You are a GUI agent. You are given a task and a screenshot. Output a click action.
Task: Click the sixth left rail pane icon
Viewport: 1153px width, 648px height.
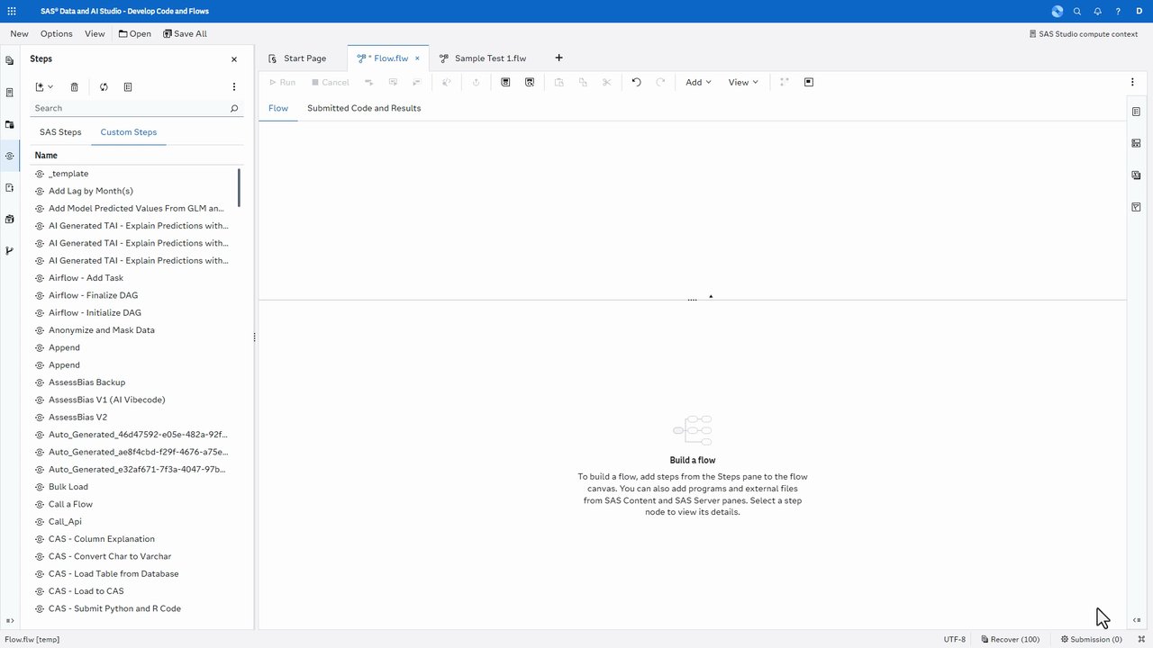10,219
